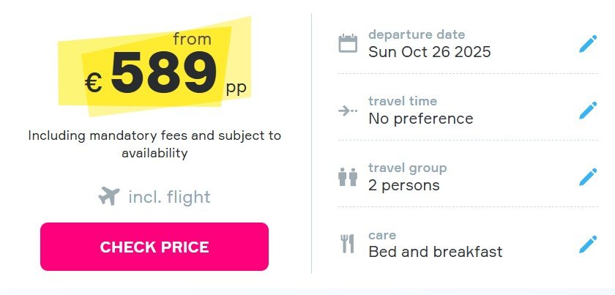Click the fork and knife care icon
Viewport: 615px width, 295px height.
[x=347, y=244]
